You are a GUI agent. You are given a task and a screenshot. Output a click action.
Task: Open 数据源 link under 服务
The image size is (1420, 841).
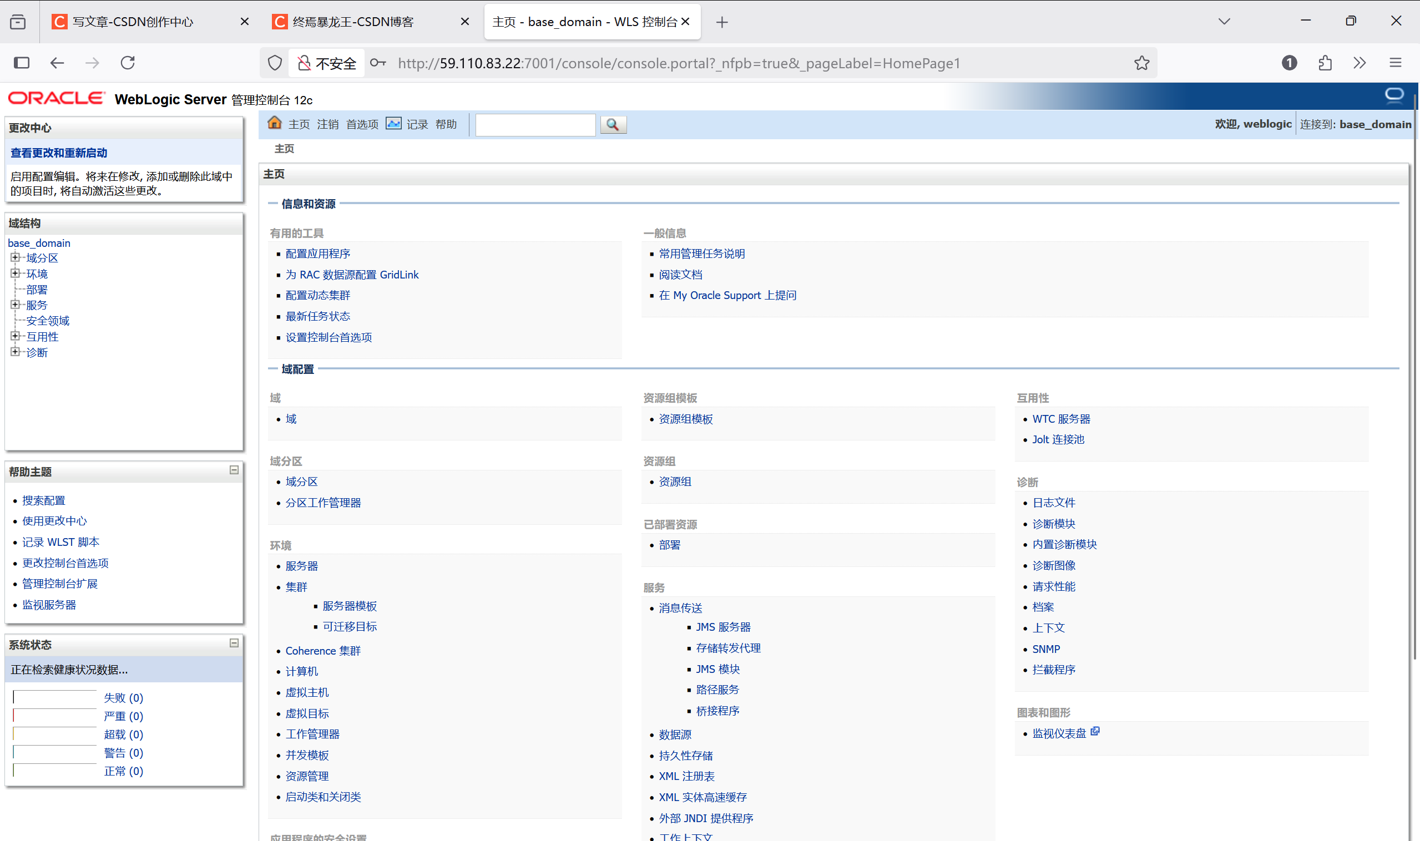click(x=675, y=735)
